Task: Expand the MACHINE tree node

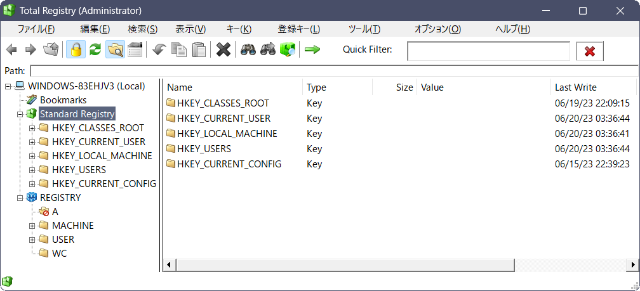Action: pyautogui.click(x=32, y=226)
